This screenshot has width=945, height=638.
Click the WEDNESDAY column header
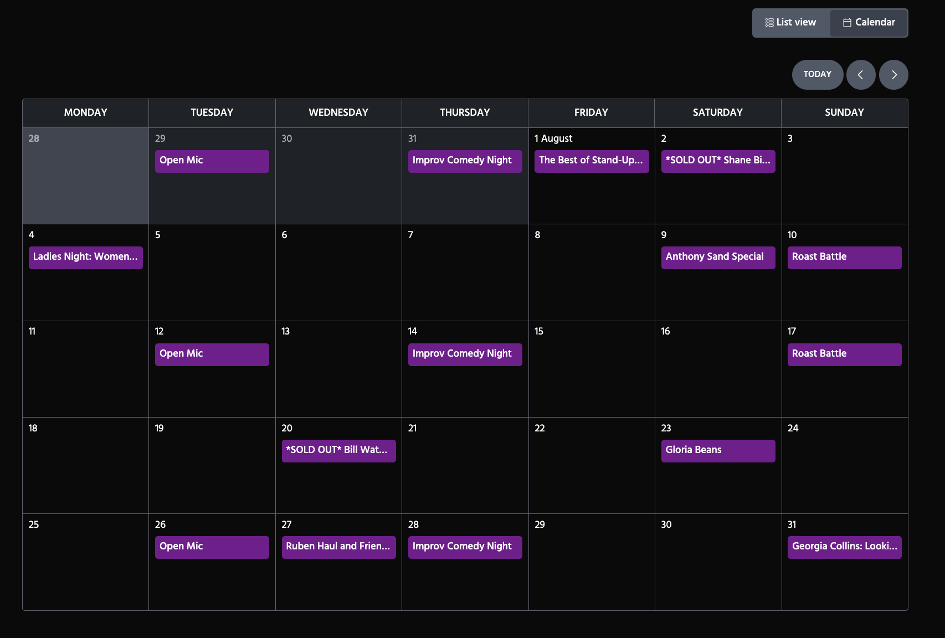click(x=338, y=112)
